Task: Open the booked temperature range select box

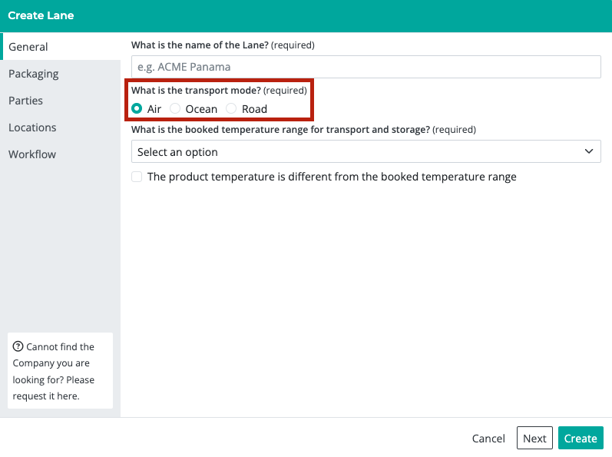Action: pyautogui.click(x=366, y=151)
